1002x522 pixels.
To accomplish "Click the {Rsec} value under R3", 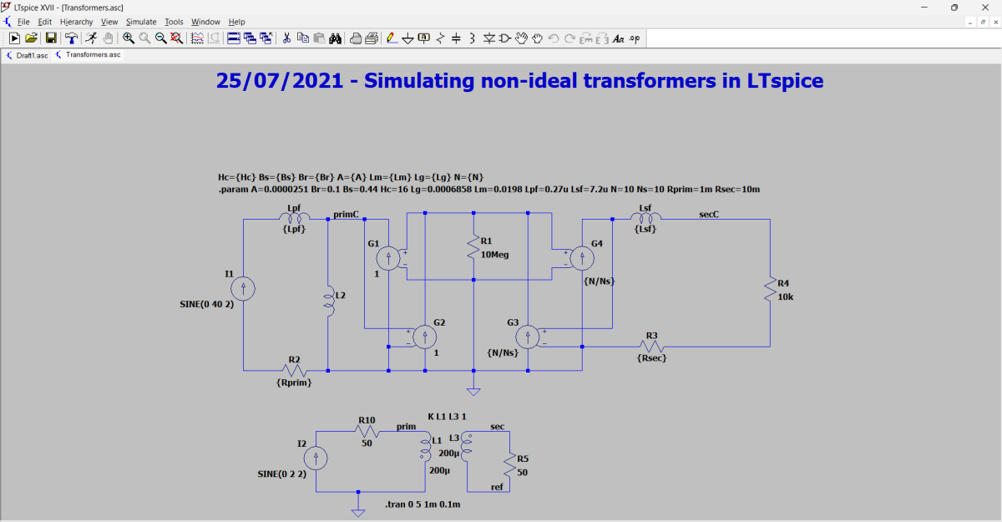I will click(652, 357).
